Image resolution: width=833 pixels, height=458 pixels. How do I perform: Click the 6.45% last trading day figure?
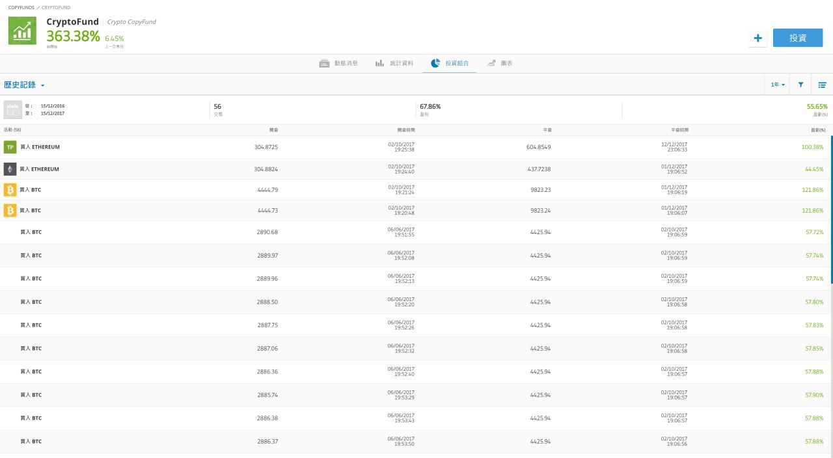tap(114, 38)
